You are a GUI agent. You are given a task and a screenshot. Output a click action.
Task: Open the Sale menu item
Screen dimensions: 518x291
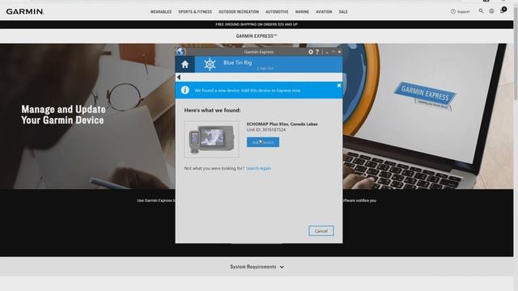(x=343, y=11)
